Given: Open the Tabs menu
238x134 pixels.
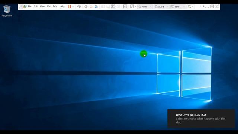Looking at the screenshot, I should 55,6.
